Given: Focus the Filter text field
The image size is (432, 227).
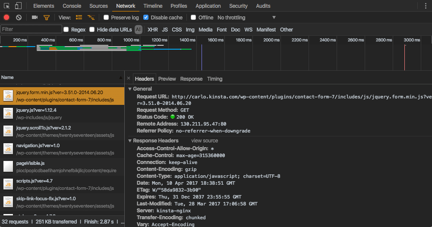Looking at the screenshot, I should [31, 29].
